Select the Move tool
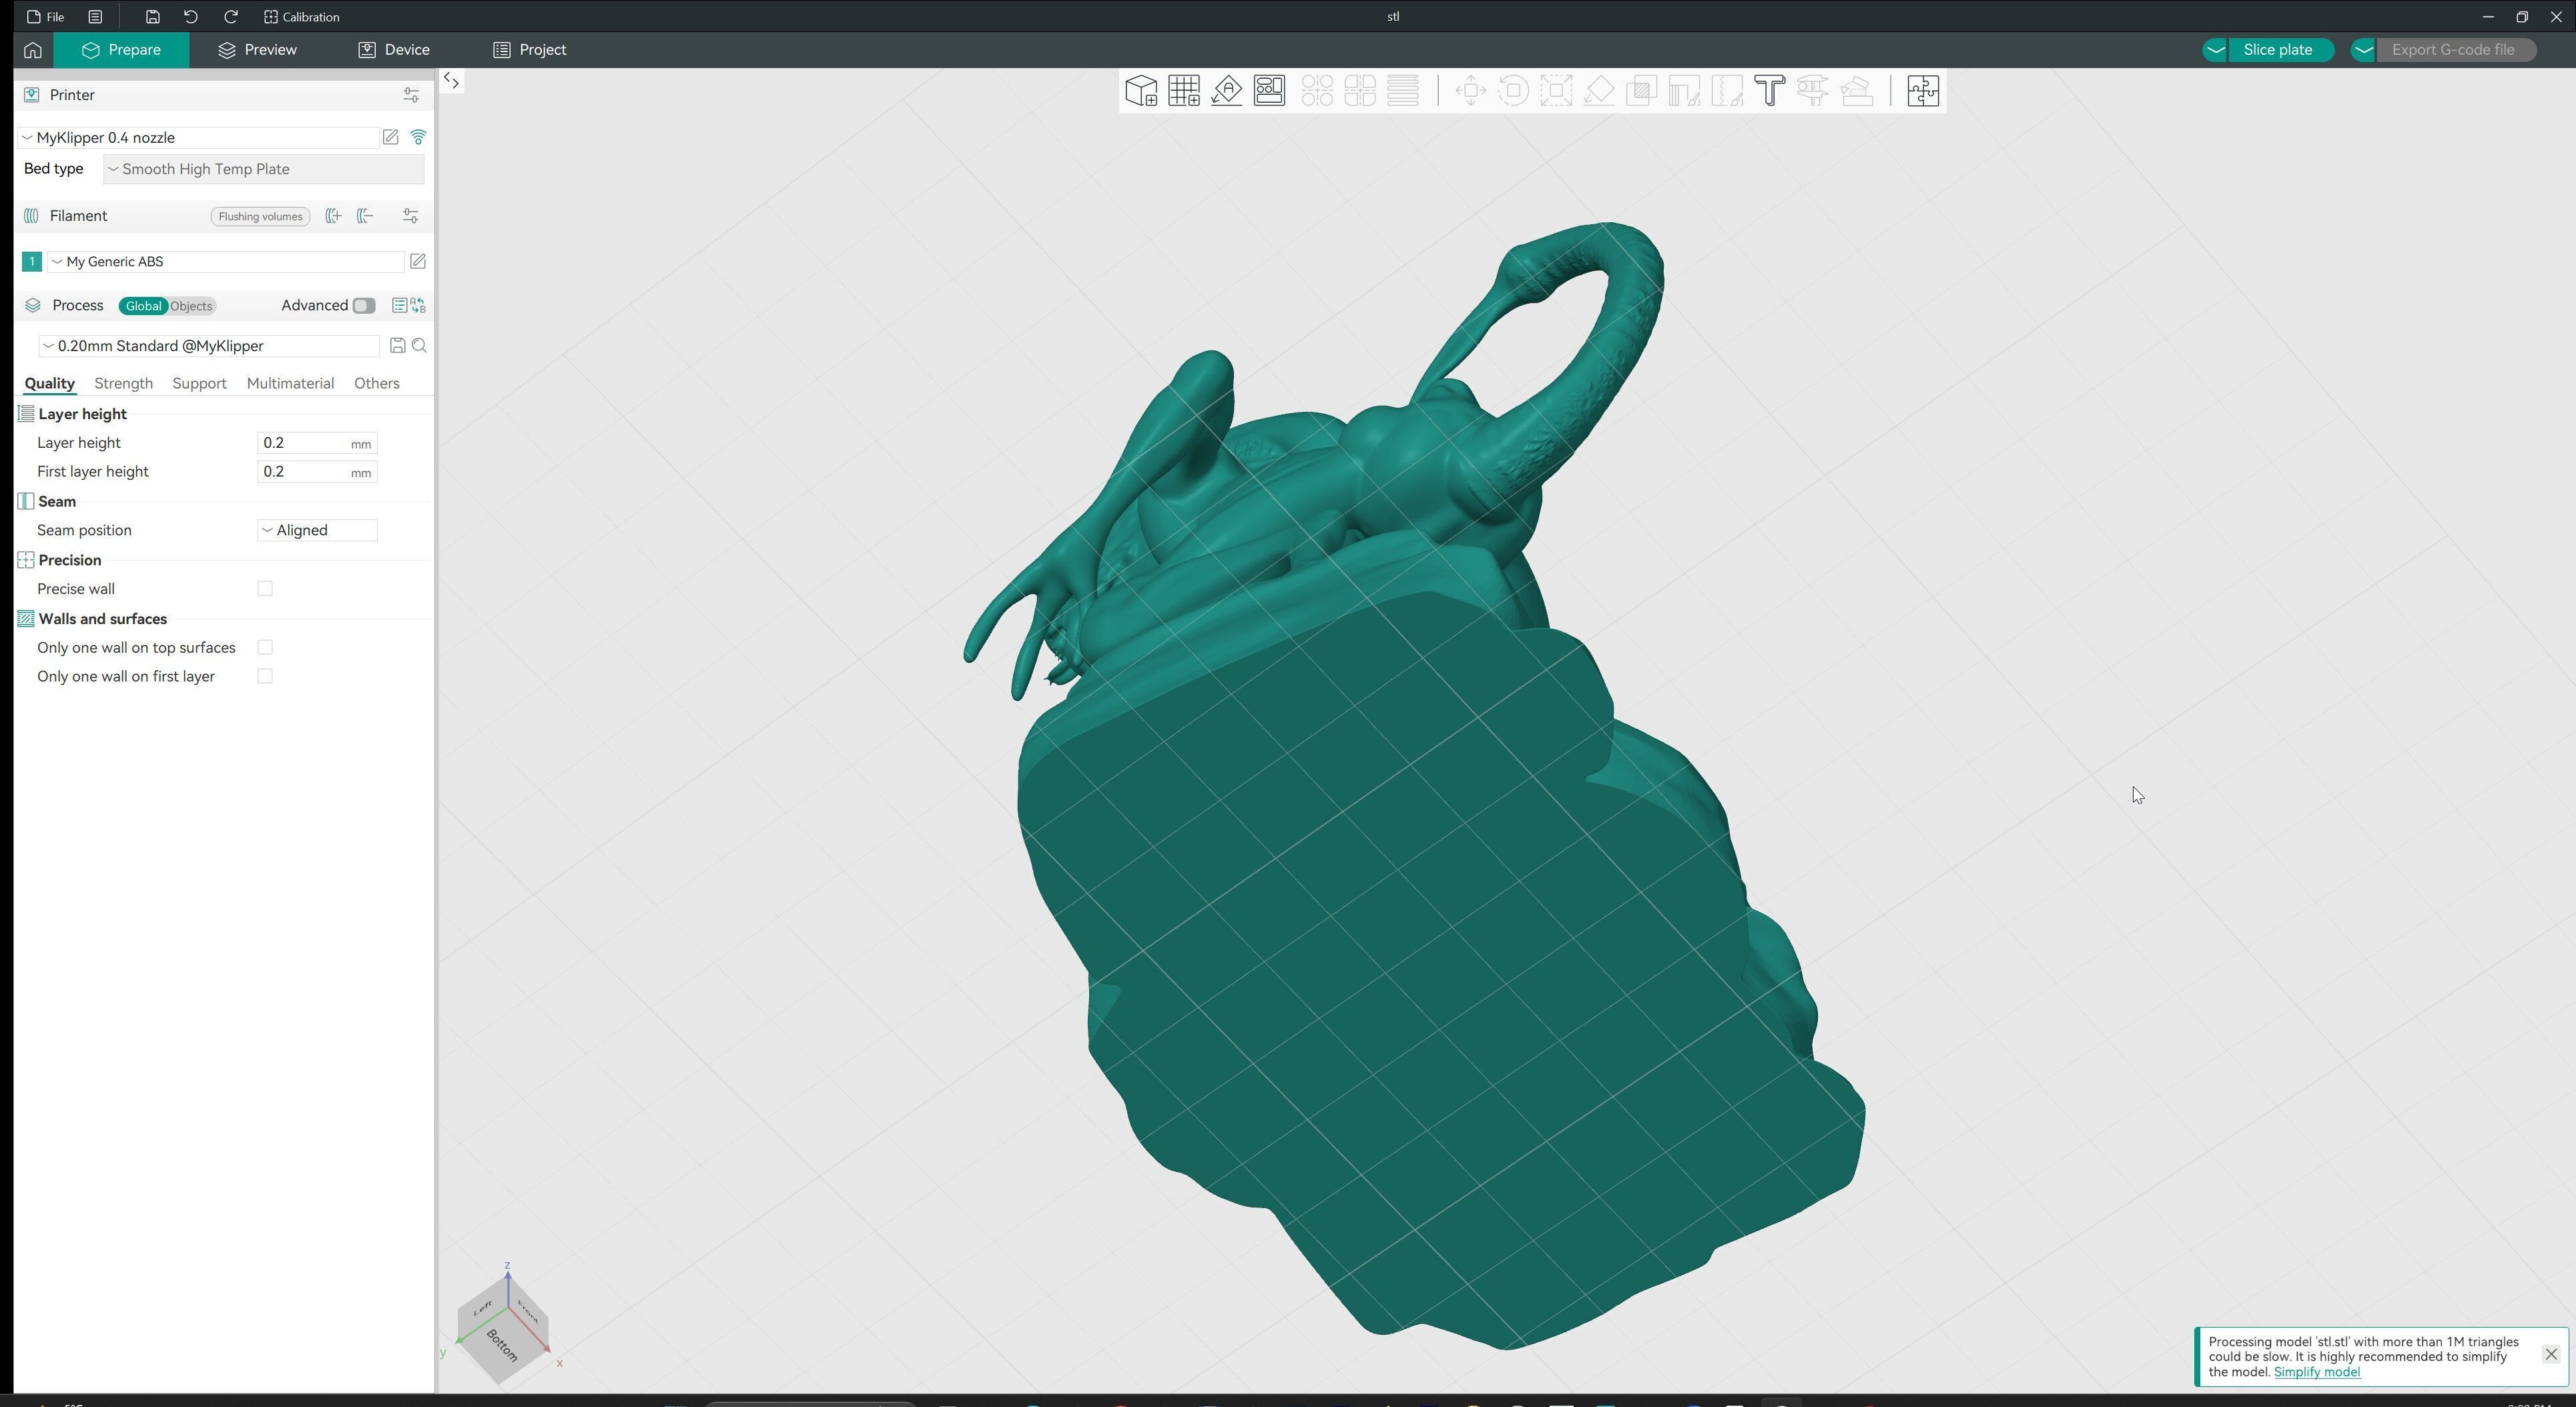2576x1407 pixels. point(1471,91)
